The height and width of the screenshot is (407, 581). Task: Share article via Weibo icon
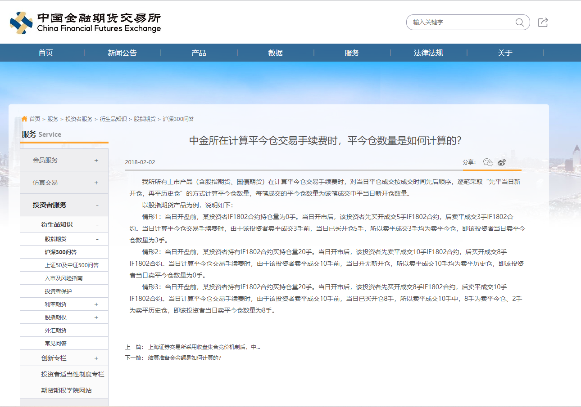pyautogui.click(x=502, y=162)
